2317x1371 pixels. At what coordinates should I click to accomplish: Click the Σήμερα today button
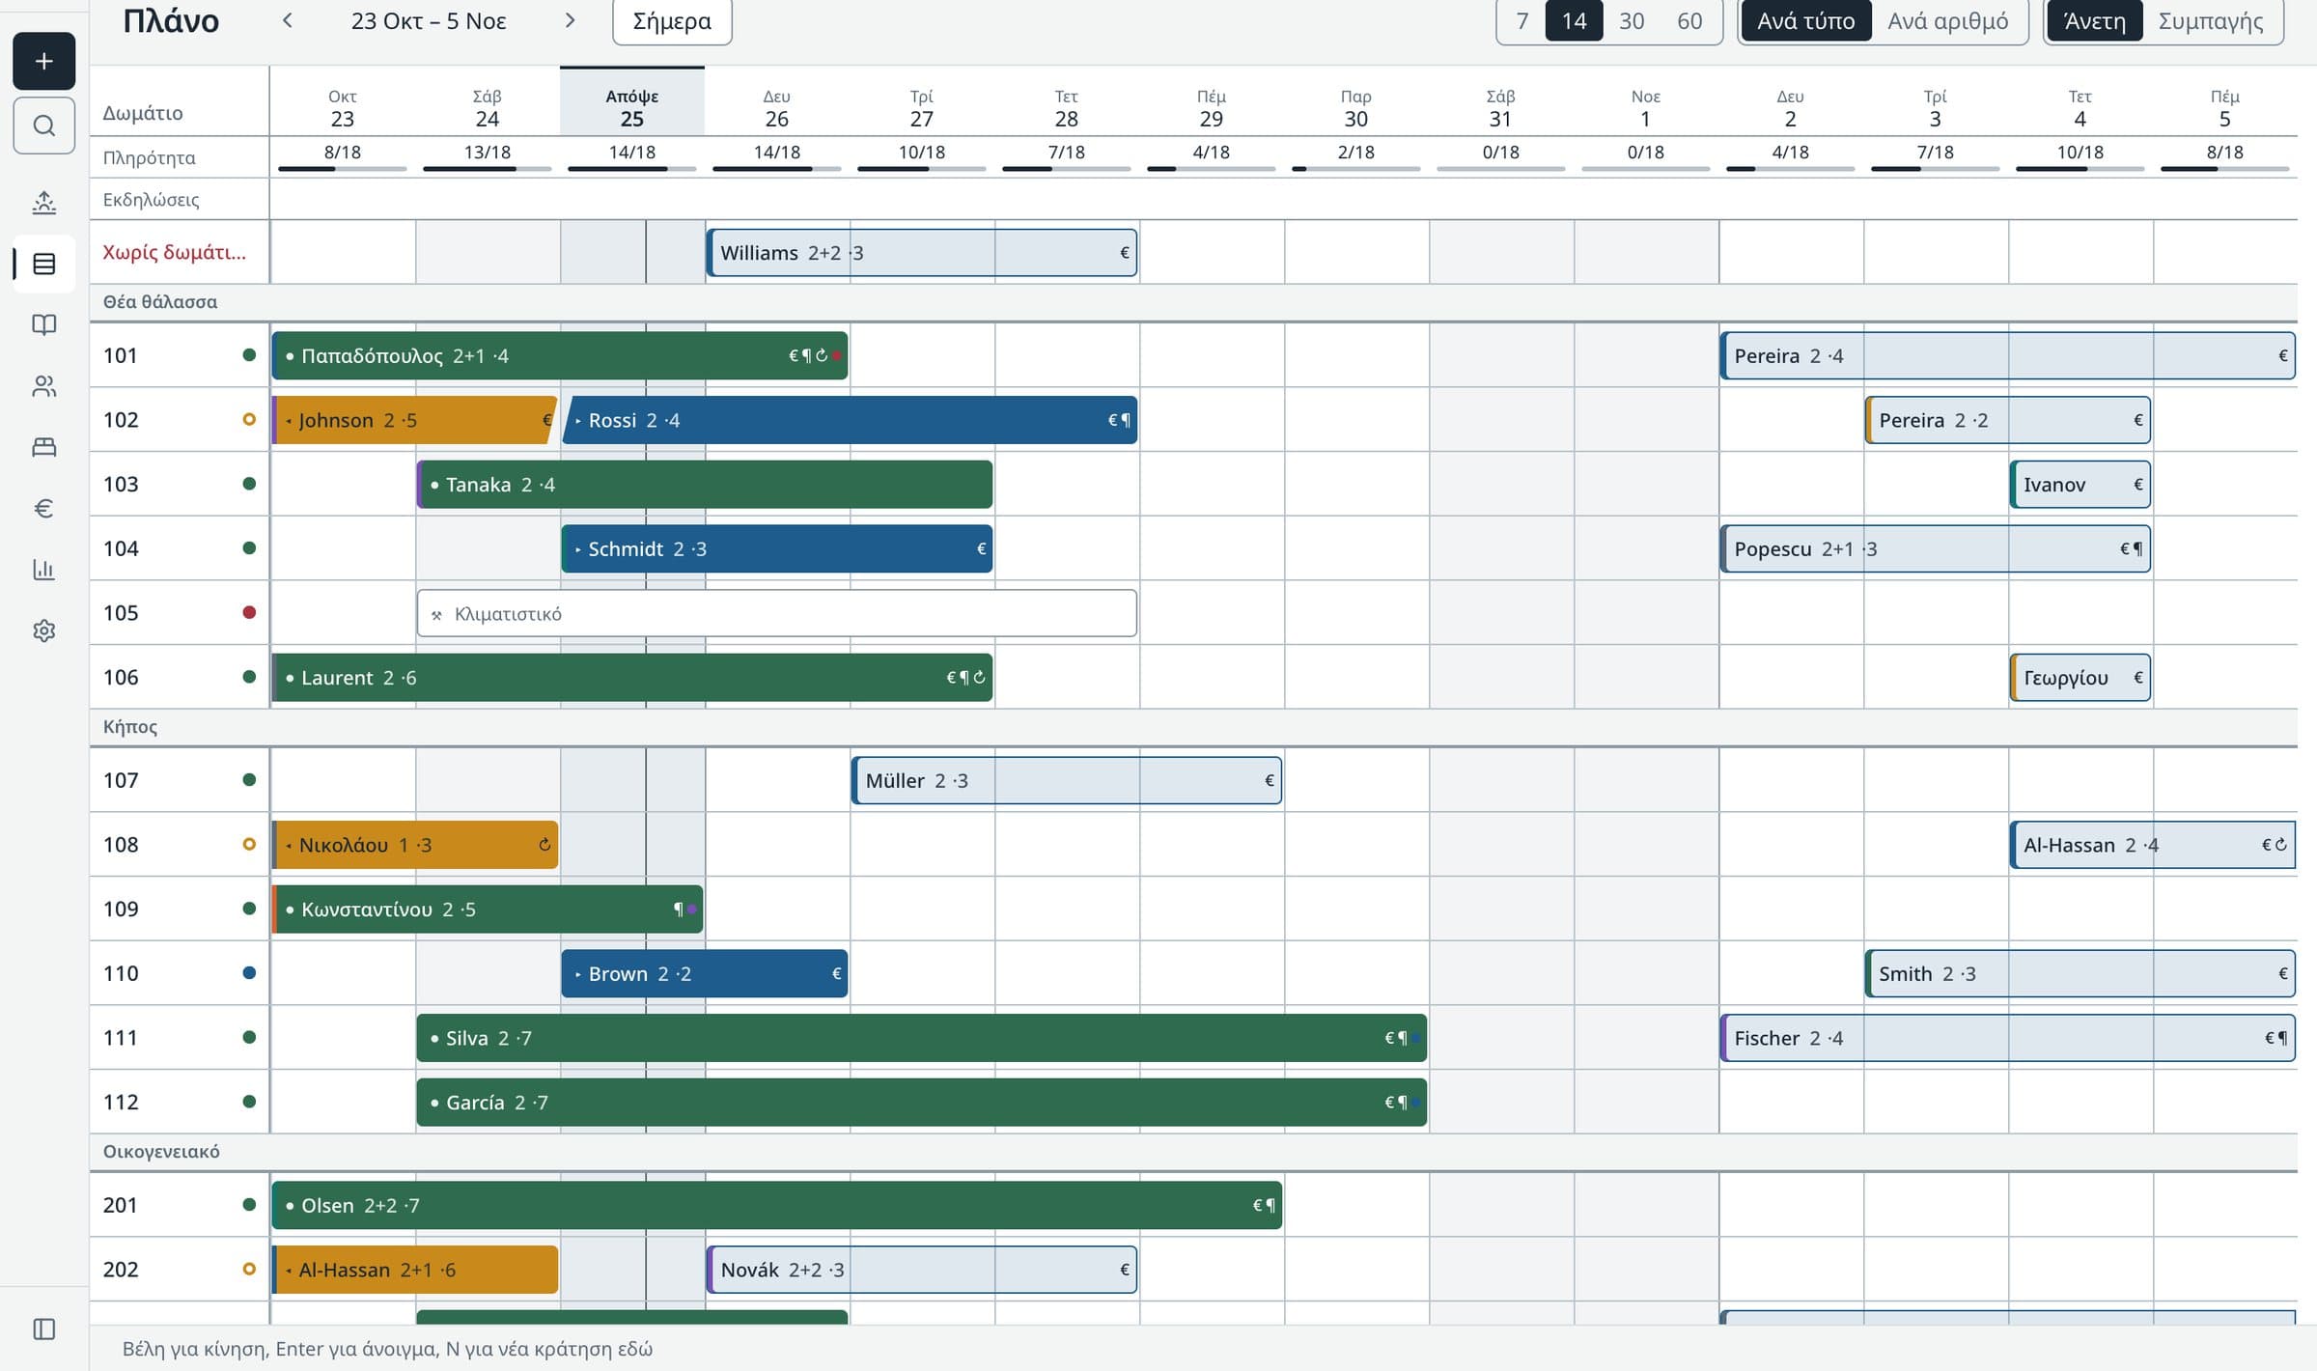672,21
